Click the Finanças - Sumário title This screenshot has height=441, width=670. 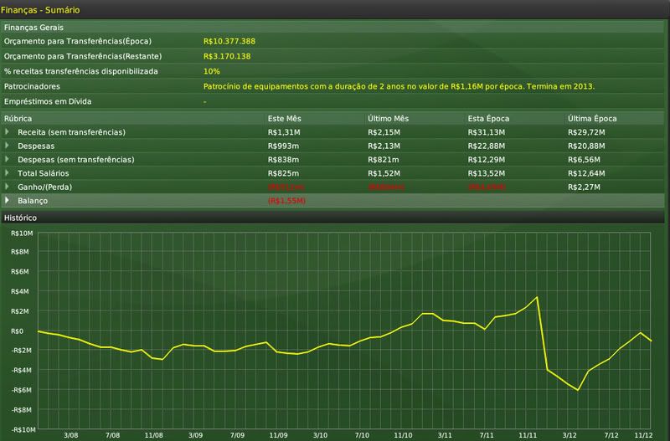coord(40,8)
